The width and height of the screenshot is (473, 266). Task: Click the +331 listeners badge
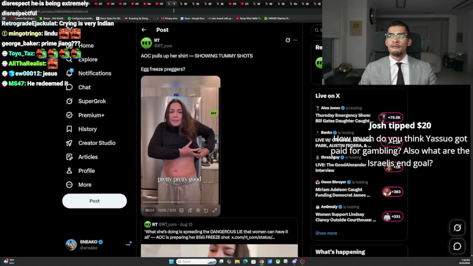(x=392, y=216)
